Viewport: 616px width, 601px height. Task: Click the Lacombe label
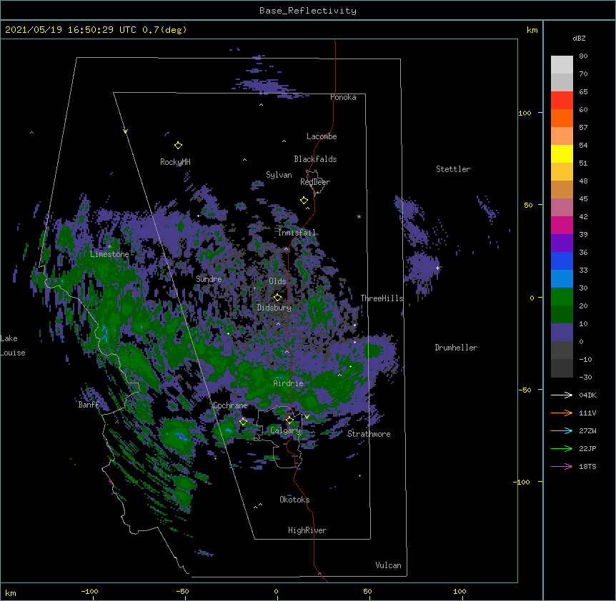(x=322, y=136)
